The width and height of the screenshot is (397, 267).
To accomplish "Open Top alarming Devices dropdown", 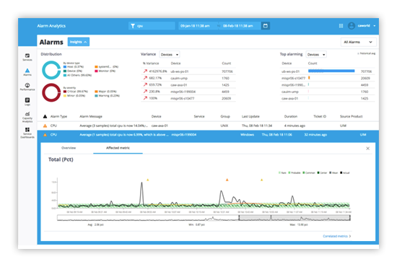I will (x=316, y=55).
